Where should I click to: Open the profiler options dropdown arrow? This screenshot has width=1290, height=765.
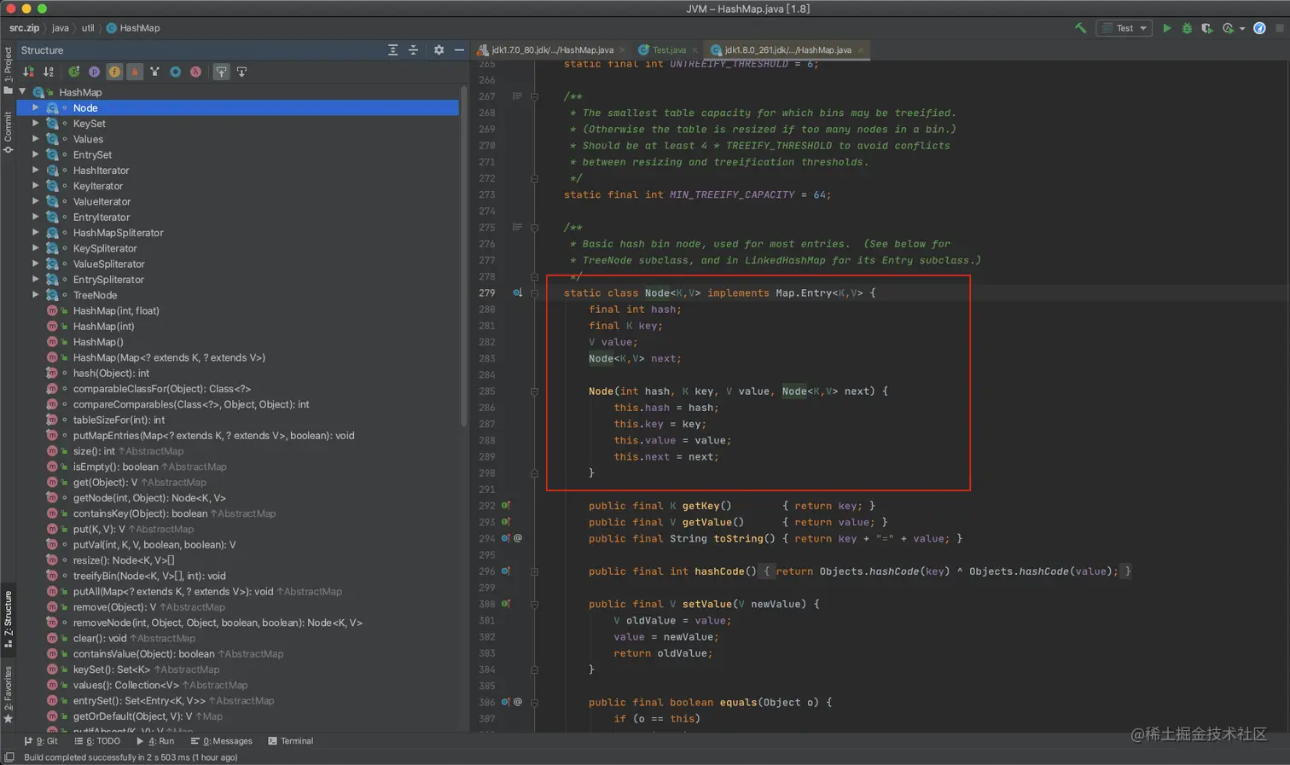coord(1242,29)
